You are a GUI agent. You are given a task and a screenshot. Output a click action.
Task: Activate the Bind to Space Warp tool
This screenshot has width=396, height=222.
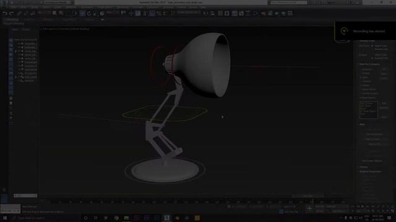pos(33,13)
